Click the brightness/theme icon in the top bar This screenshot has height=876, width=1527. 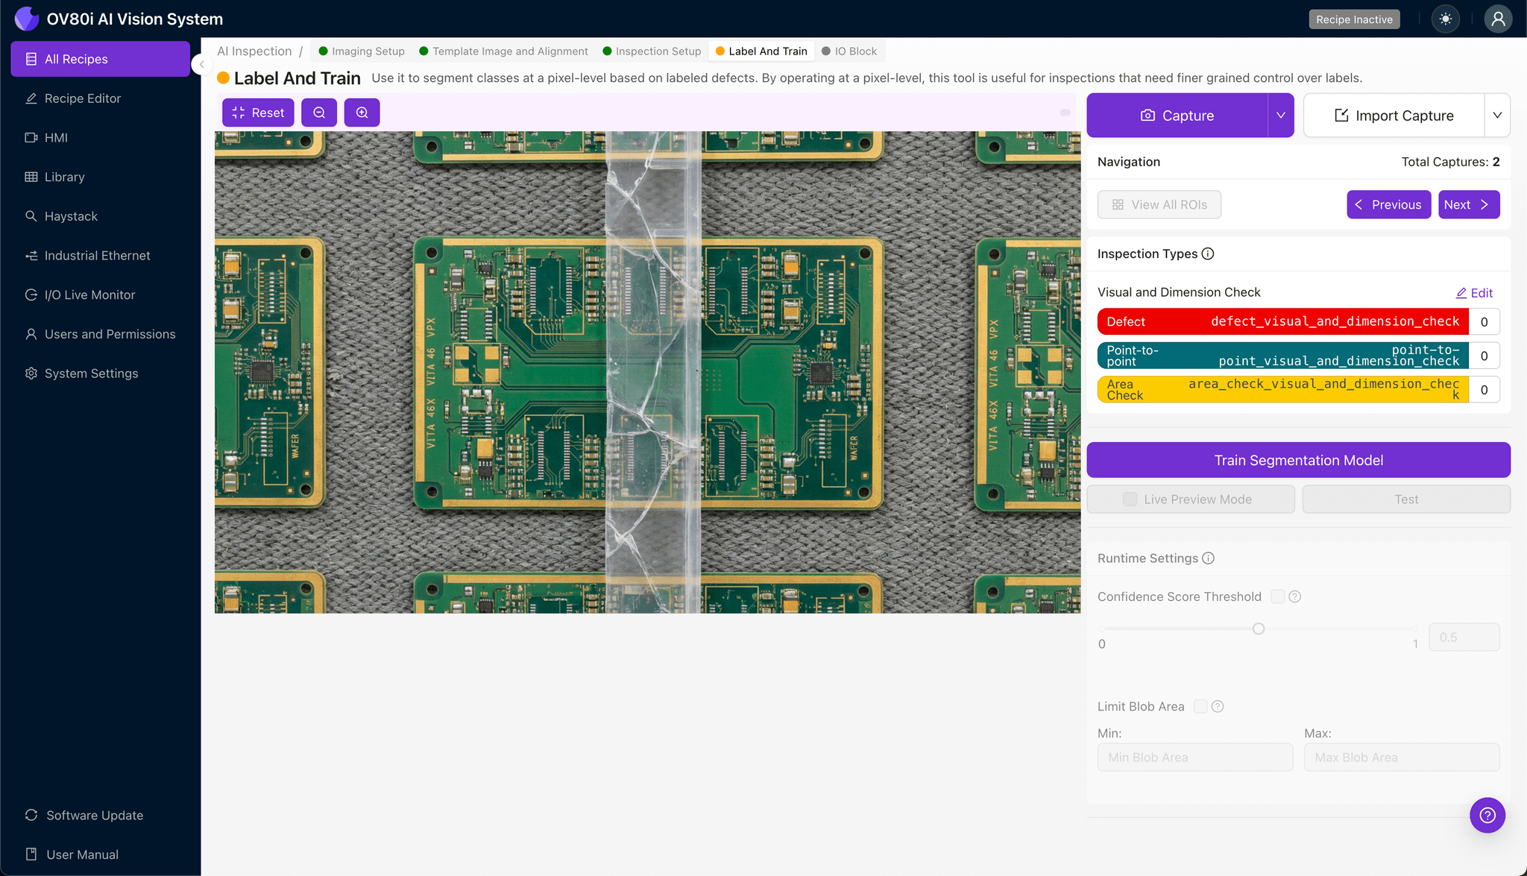coord(1445,19)
